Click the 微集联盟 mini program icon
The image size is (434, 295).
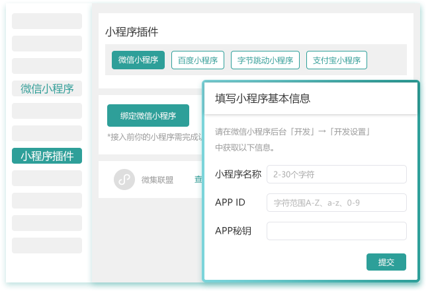point(124,180)
